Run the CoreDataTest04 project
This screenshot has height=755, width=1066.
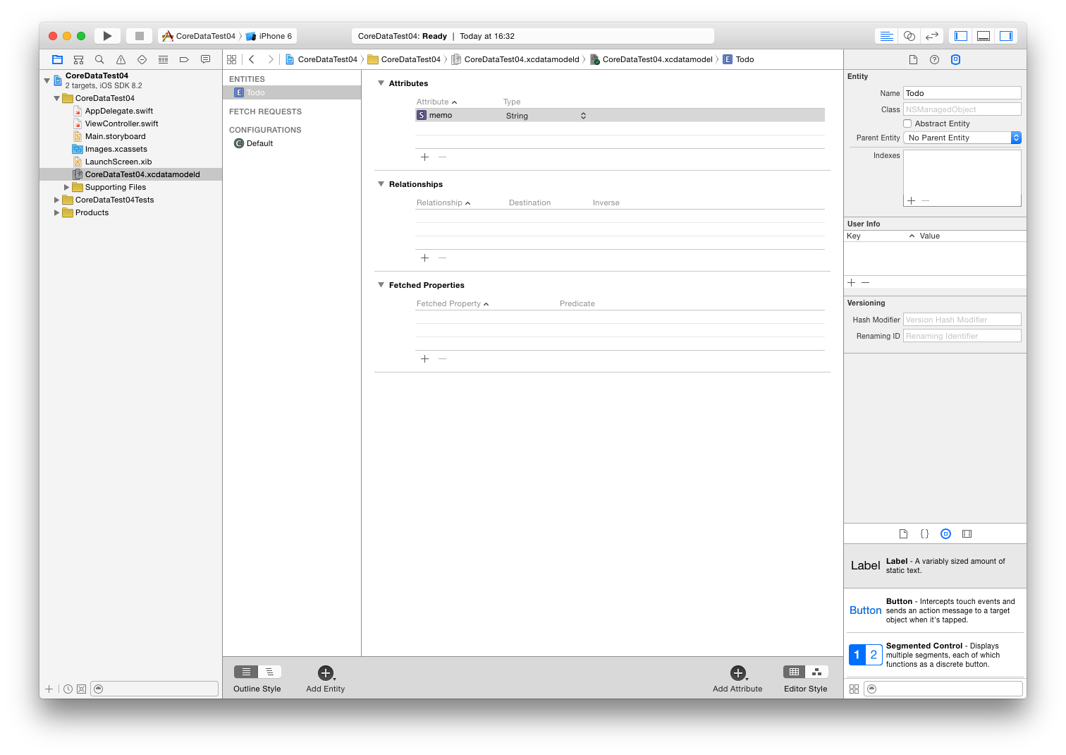107,35
